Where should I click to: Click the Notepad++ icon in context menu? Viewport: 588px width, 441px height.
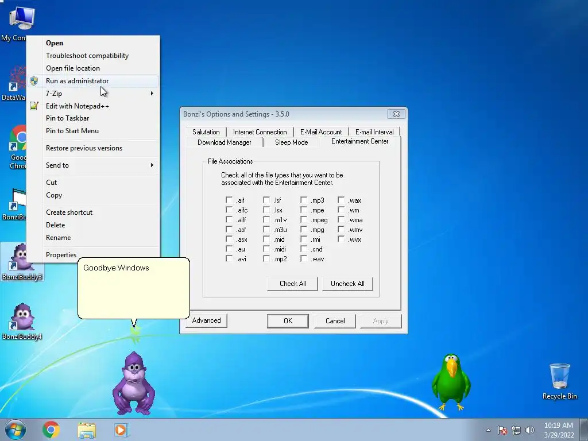(x=34, y=106)
